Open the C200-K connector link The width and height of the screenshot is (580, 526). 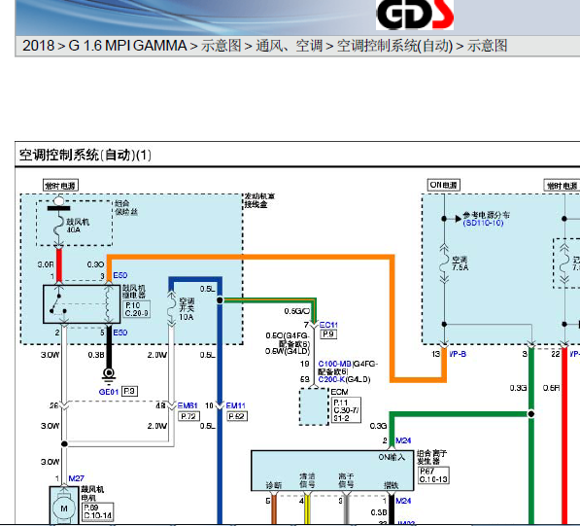(331, 379)
